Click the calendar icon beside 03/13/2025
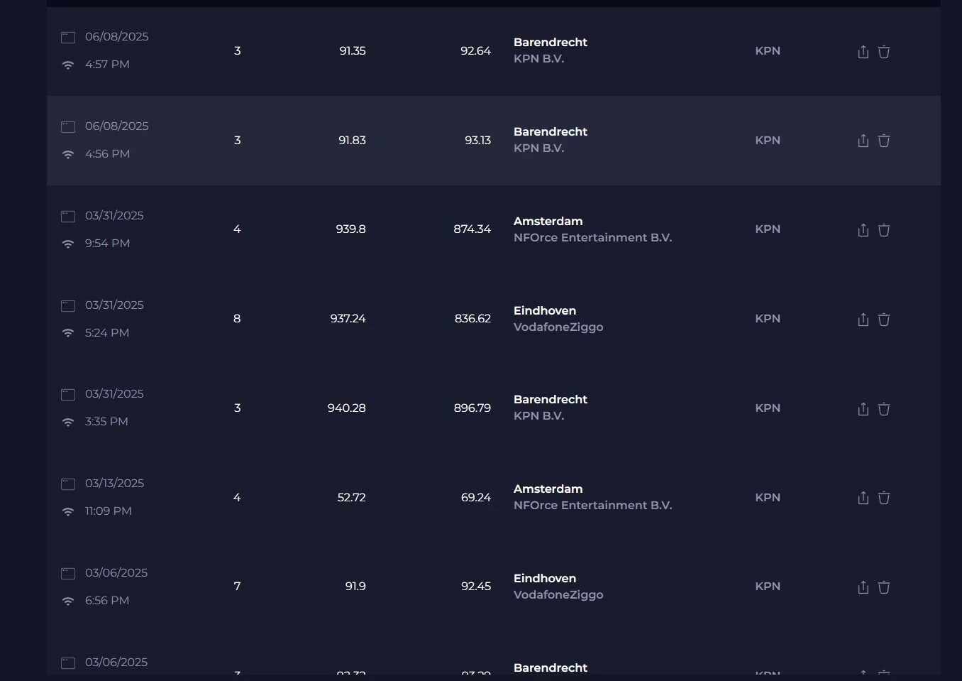Screen dimensions: 962x681 pyautogui.click(x=68, y=484)
